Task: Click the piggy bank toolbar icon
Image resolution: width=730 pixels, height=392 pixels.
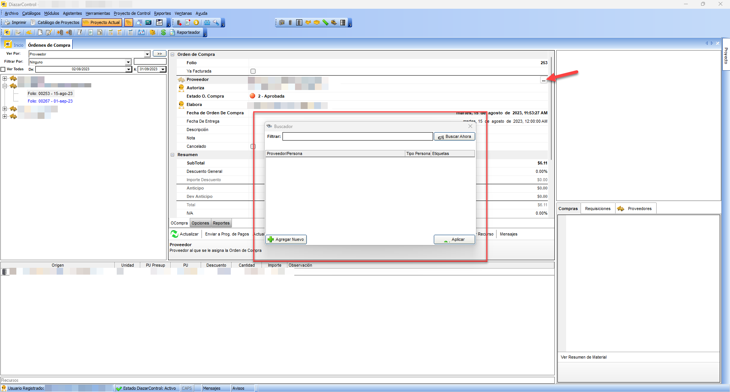Action: tap(152, 33)
